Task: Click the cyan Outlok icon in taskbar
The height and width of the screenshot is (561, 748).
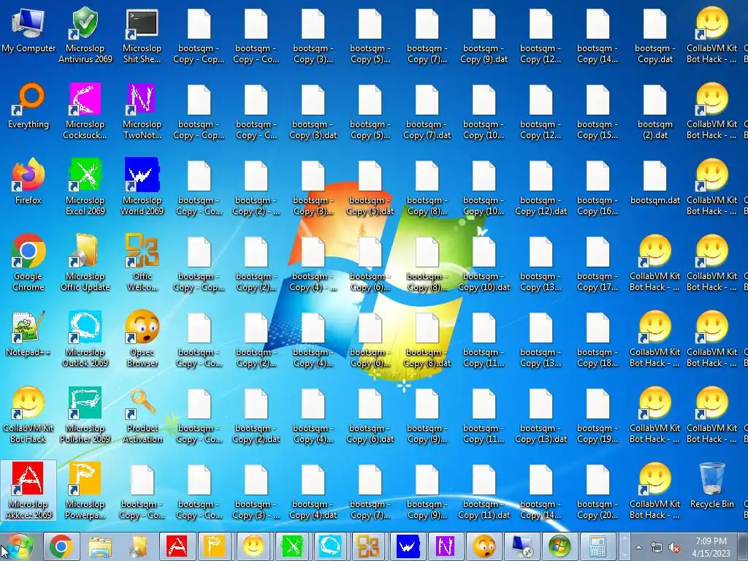Action: (330, 546)
